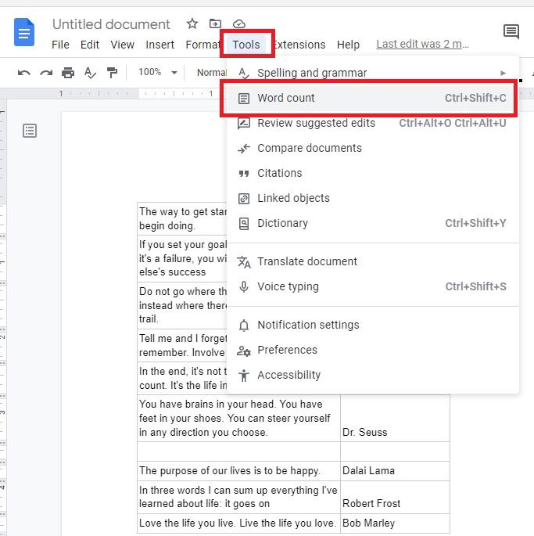Open the Help menu
Image resolution: width=534 pixels, height=536 pixels.
[x=348, y=45]
